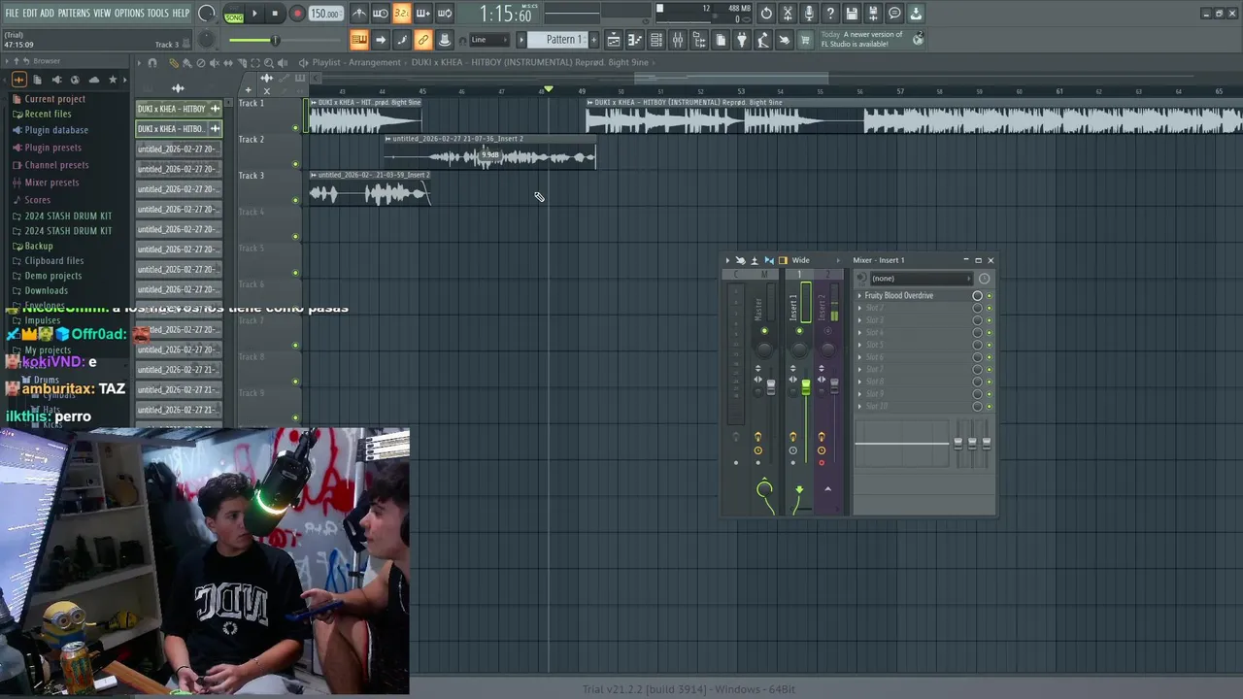Click the render/export download icon
This screenshot has width=1243, height=699.
(916, 14)
